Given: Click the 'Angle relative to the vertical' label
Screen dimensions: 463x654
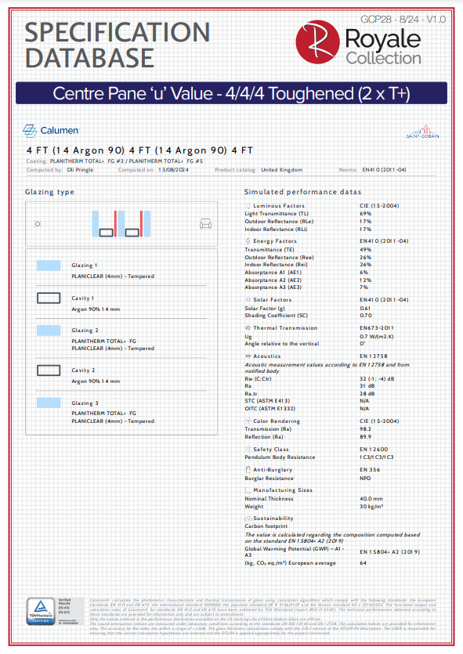Looking at the screenshot, I should [281, 344].
